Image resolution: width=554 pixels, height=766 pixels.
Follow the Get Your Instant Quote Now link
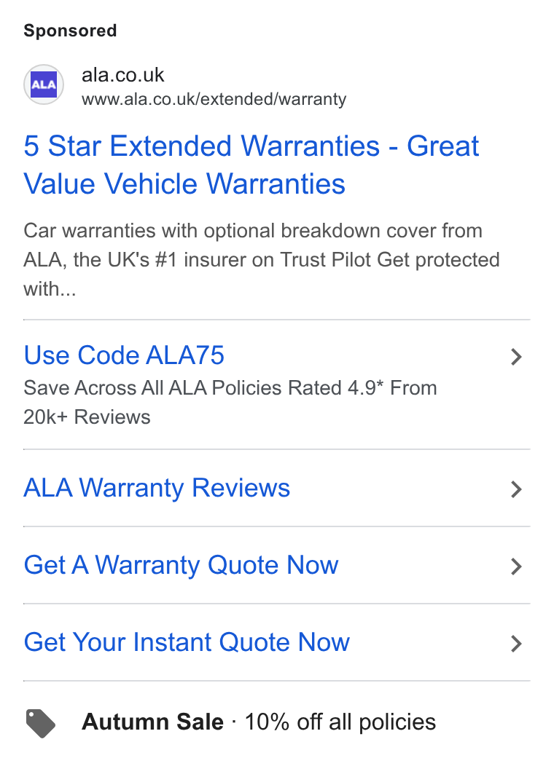click(187, 642)
